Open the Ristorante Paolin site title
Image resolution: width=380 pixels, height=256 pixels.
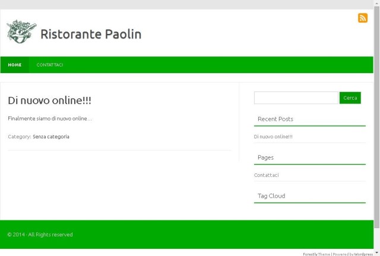(91, 34)
